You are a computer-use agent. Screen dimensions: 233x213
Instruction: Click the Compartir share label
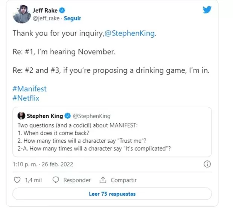point(123,180)
